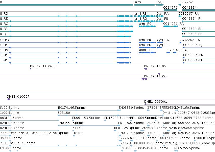Select the GM31807.5prime EST label
The height and width of the screenshot is (152, 215).
(131, 123)
